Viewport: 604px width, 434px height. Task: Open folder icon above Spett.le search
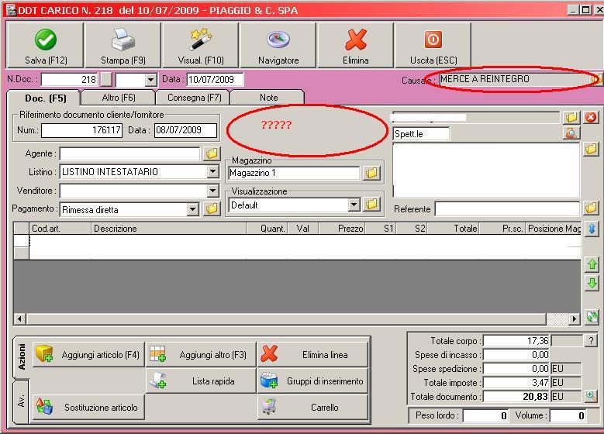(x=571, y=118)
